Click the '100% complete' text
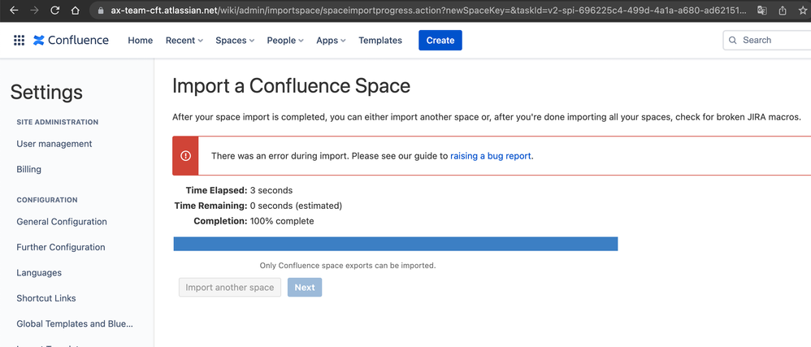Viewport: 811px width, 347px height. 282,221
